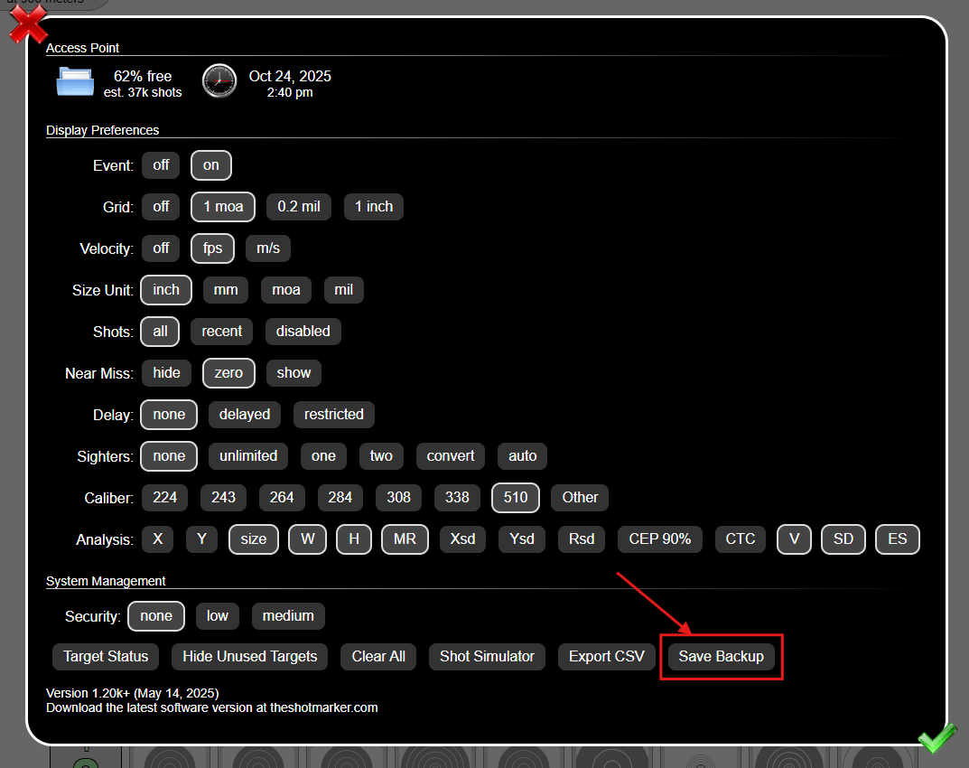Click the red X close icon
969x768 pixels.
point(28,23)
